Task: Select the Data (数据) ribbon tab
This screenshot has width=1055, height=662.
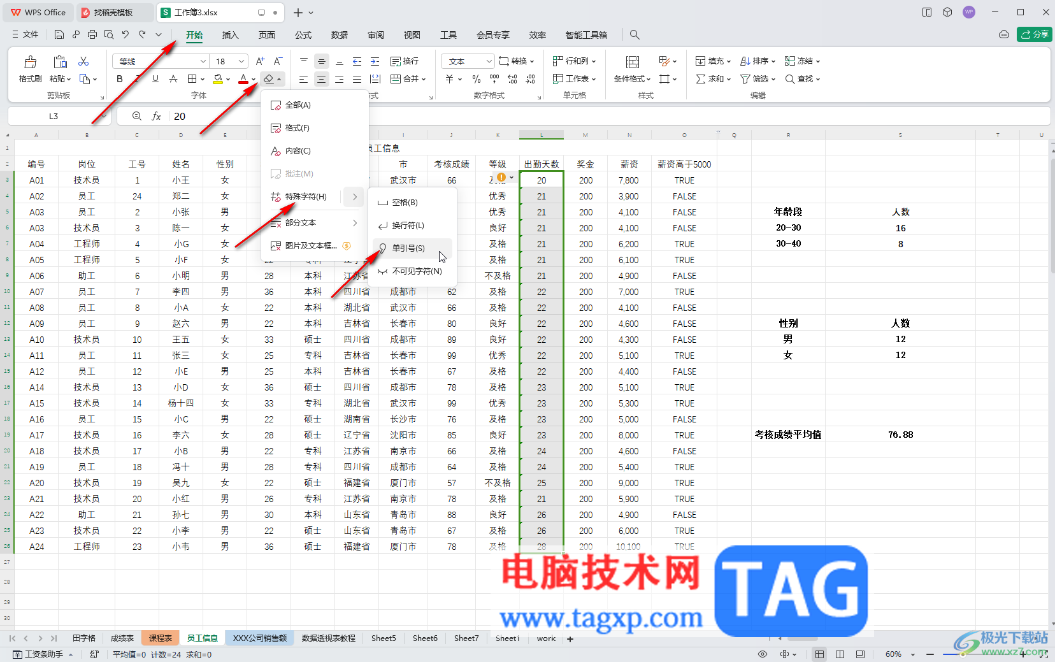Action: pos(340,35)
